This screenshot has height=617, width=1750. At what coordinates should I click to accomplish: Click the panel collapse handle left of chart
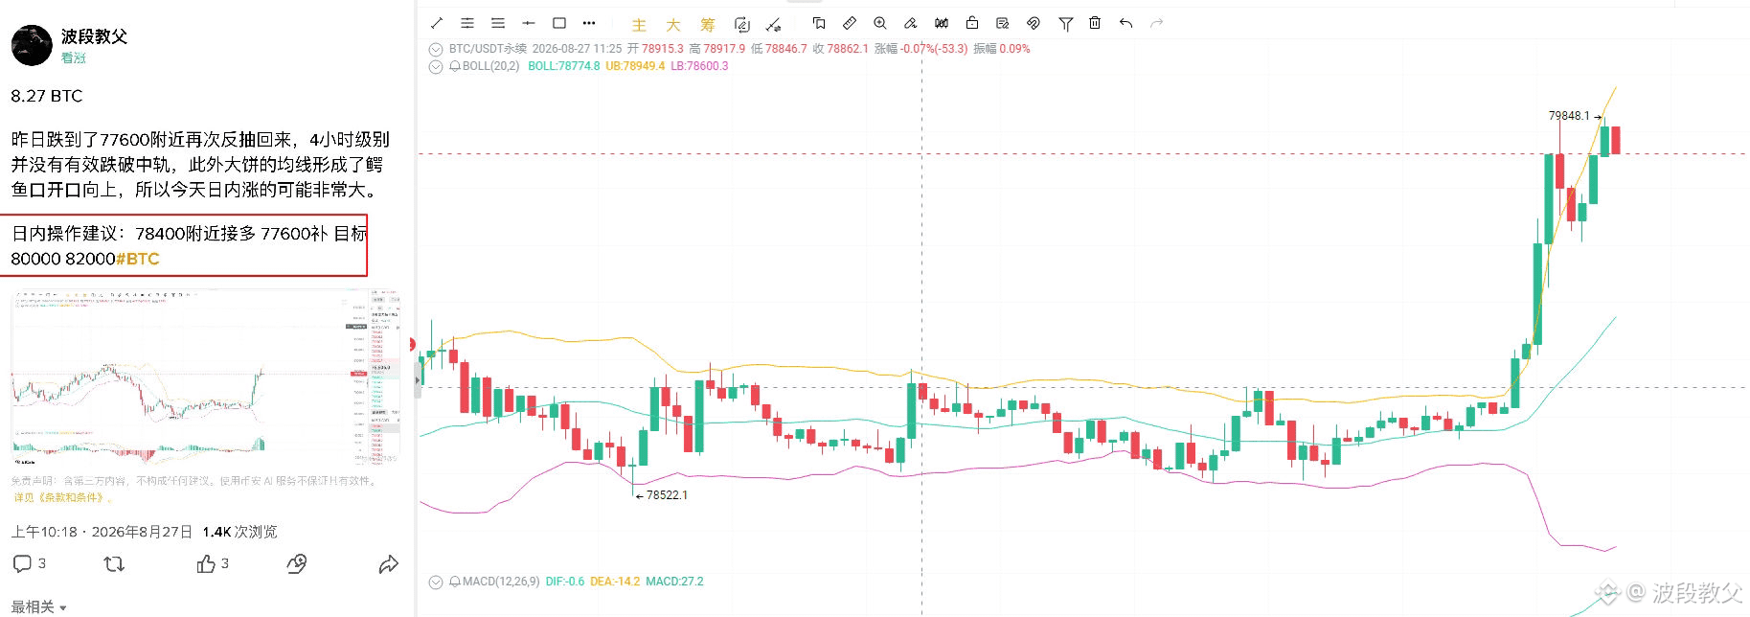coord(418,379)
